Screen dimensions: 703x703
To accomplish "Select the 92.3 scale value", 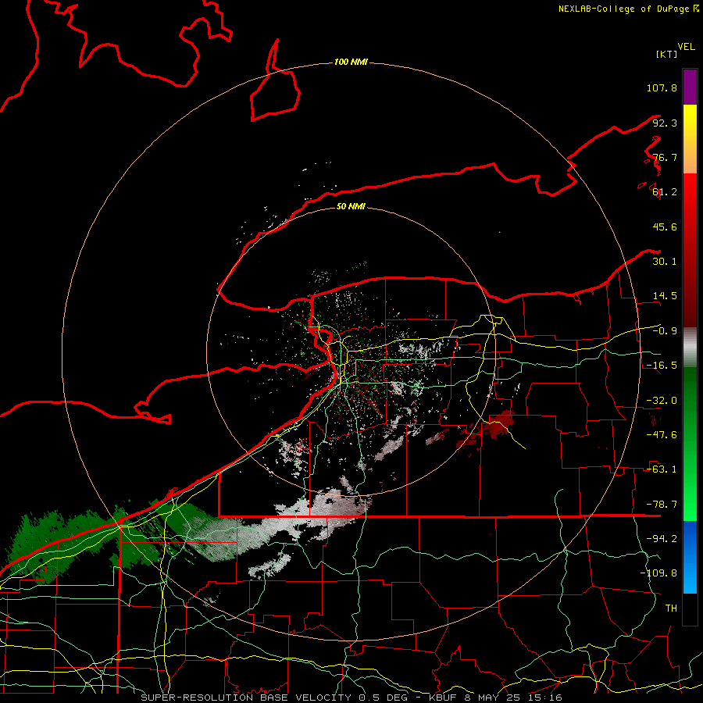I will pyautogui.click(x=665, y=123).
